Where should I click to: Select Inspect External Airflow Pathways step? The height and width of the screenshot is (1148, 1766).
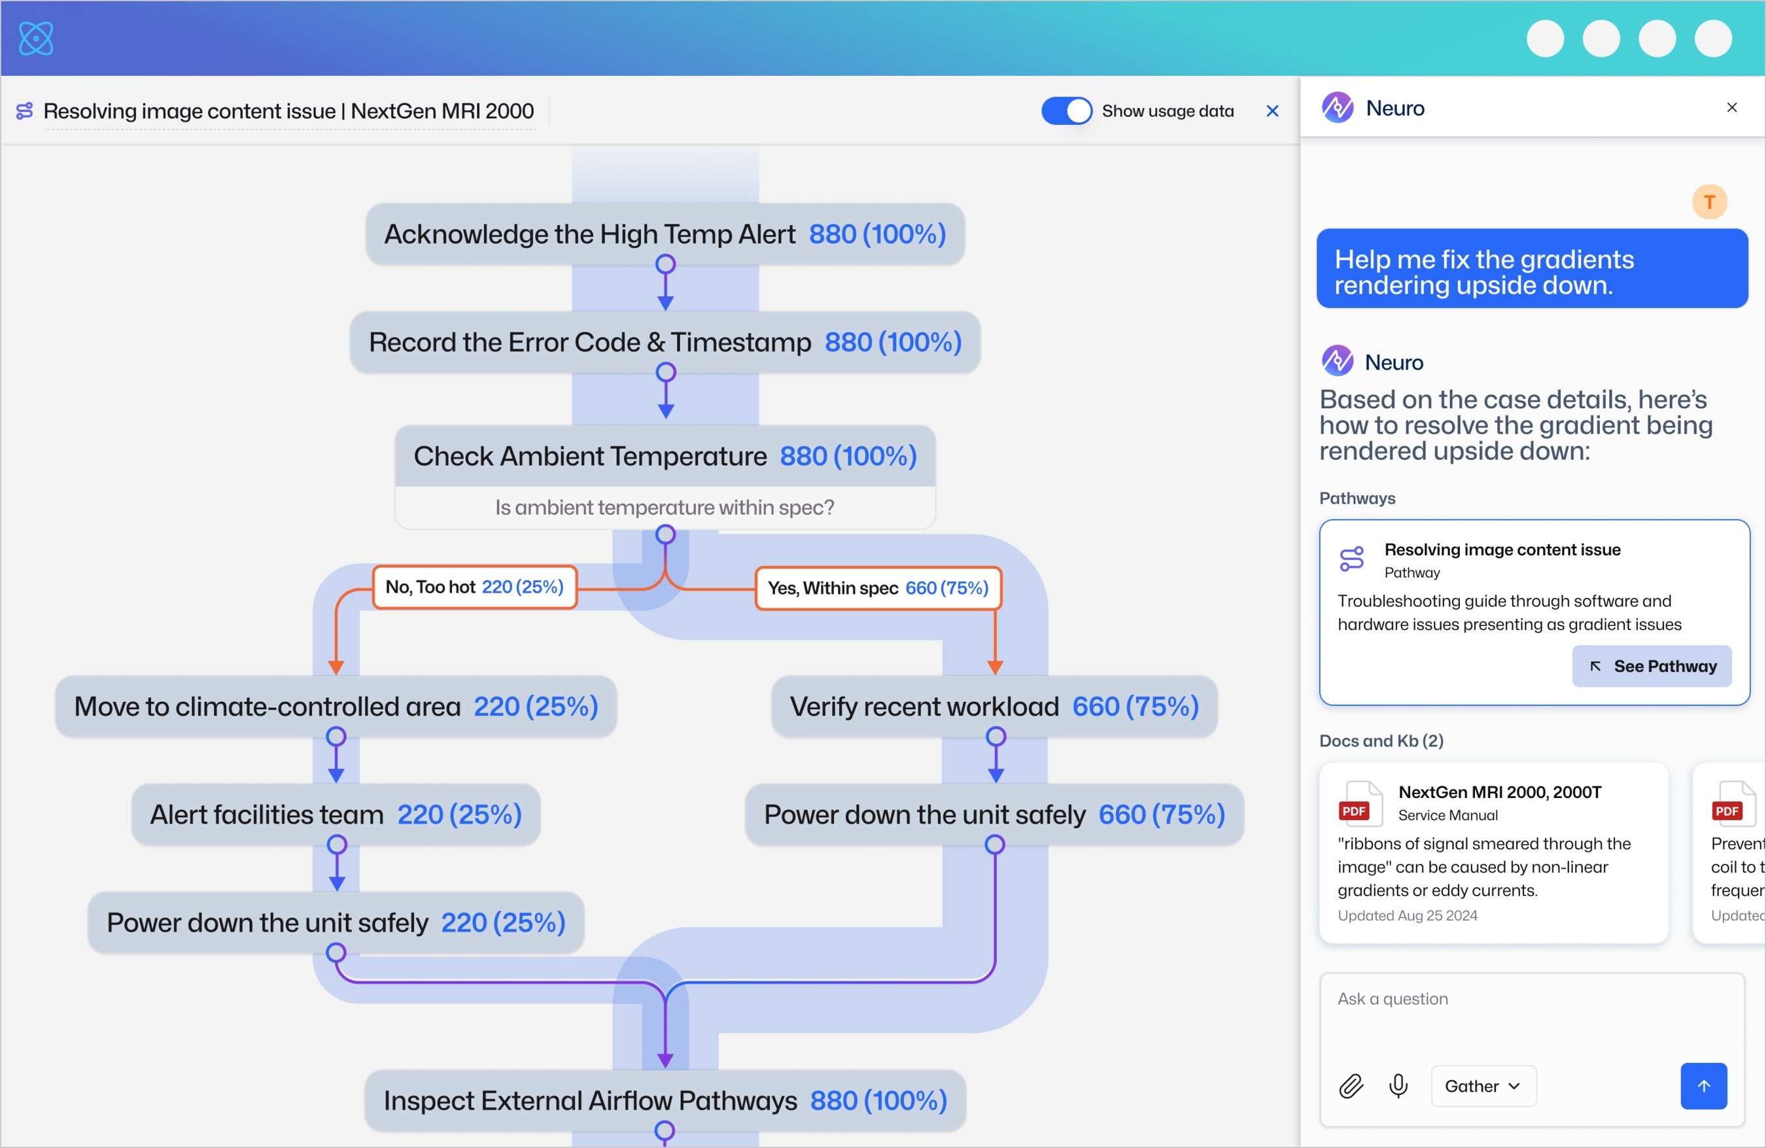click(x=665, y=1100)
